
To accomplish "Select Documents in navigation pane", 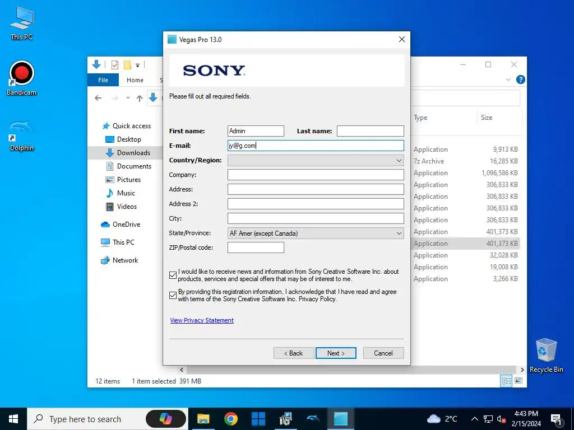I will pos(128,166).
